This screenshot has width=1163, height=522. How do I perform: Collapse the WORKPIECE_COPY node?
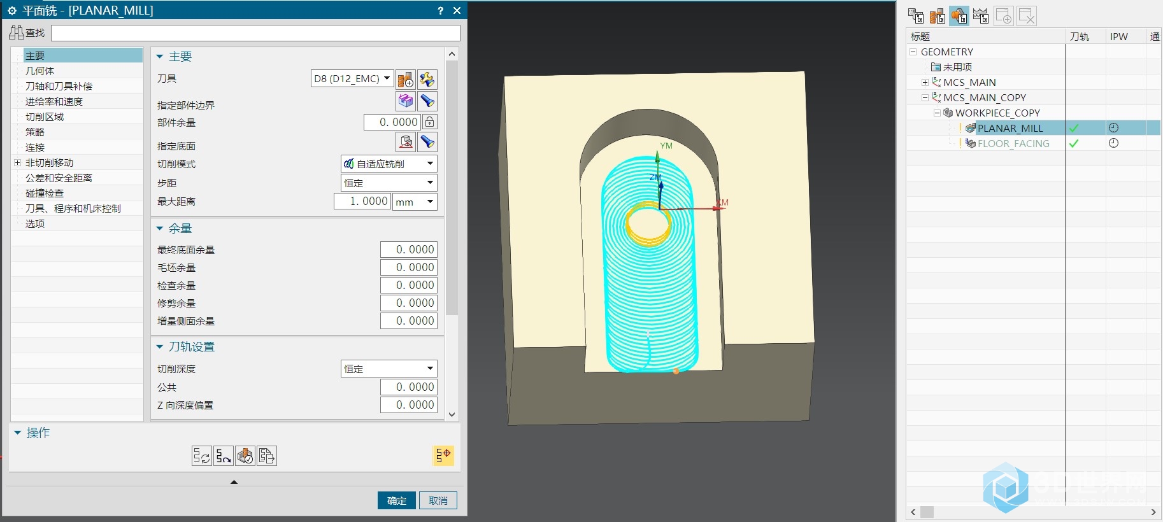tap(937, 113)
